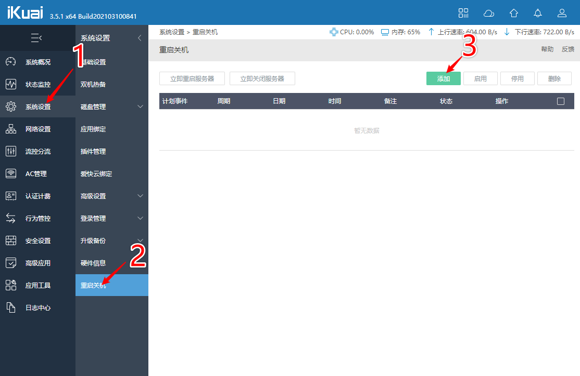The image size is (580, 376).
Task: Select 重启关机 submenu item
Action: [112, 285]
